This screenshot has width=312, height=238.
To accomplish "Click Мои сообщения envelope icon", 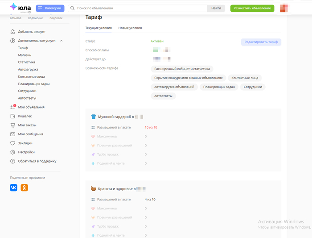I will tap(13, 134).
